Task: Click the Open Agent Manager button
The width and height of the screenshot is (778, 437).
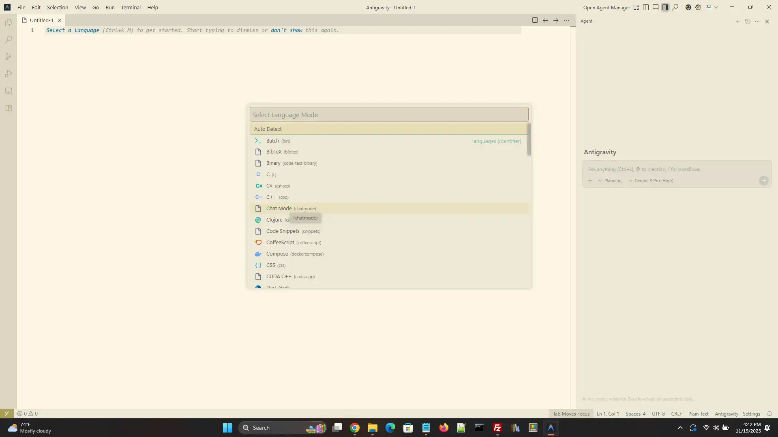Action: (606, 7)
